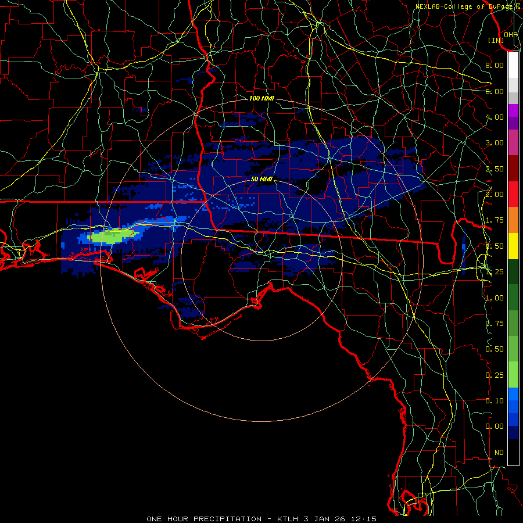Click the pink legend segment below purple
523x523 pixels.
pyautogui.click(x=513, y=142)
